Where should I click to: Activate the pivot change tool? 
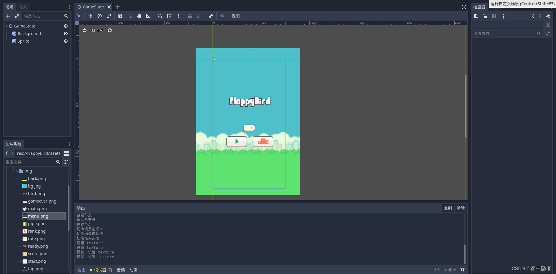[x=130, y=16]
